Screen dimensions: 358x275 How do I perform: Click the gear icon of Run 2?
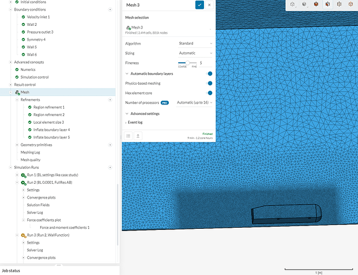coord(24,183)
